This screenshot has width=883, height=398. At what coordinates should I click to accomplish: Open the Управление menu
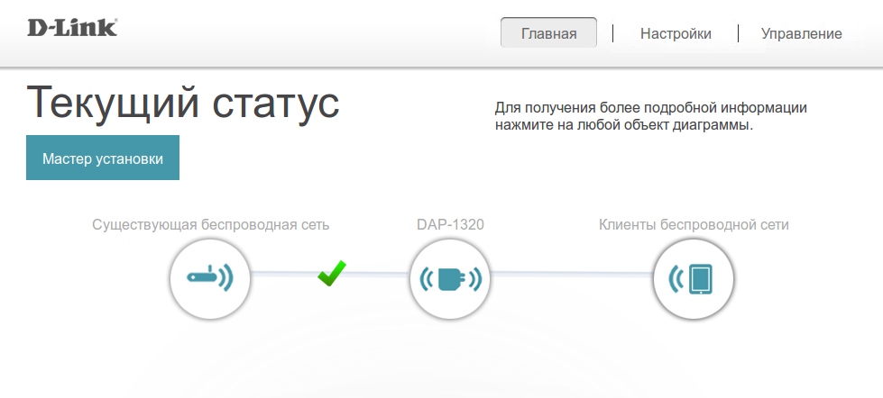click(801, 33)
